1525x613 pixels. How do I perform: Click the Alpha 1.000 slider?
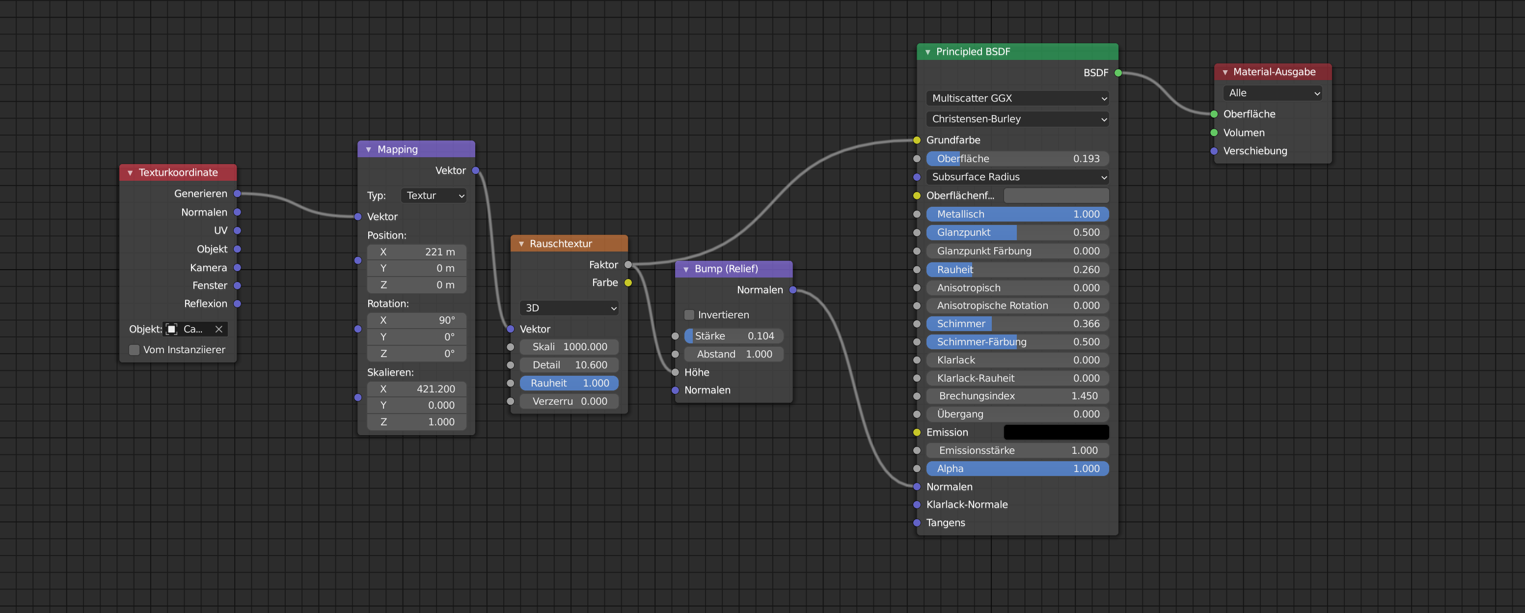(x=1017, y=469)
